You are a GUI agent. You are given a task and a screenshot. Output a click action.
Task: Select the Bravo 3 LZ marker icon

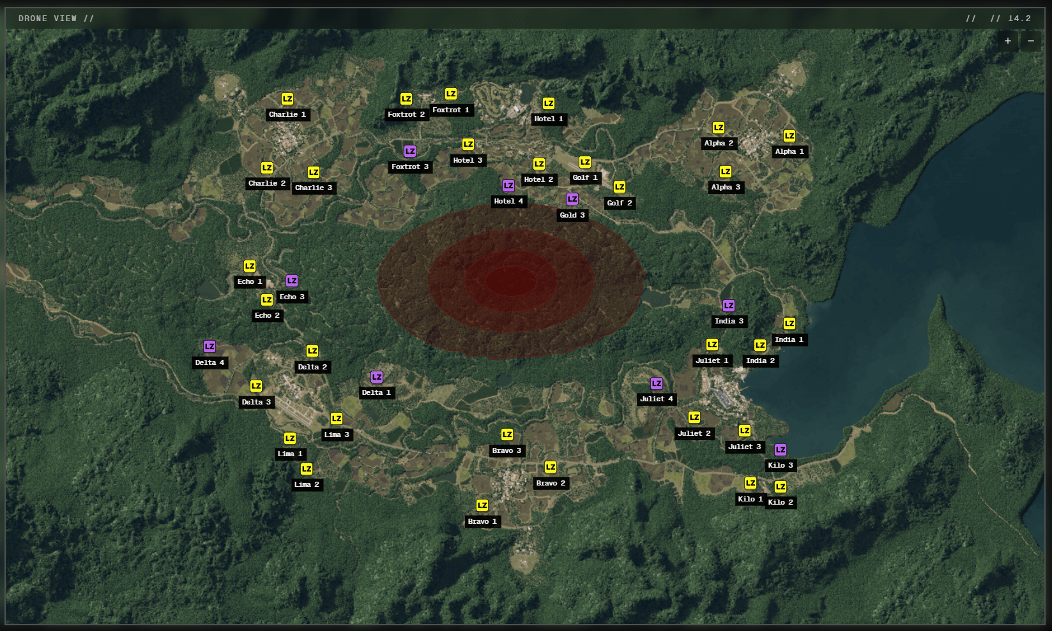point(507,434)
